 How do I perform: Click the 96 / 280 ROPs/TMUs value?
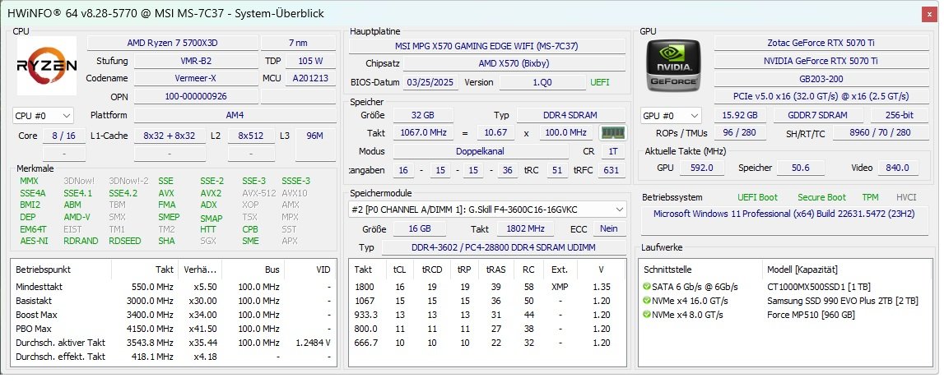click(x=740, y=133)
